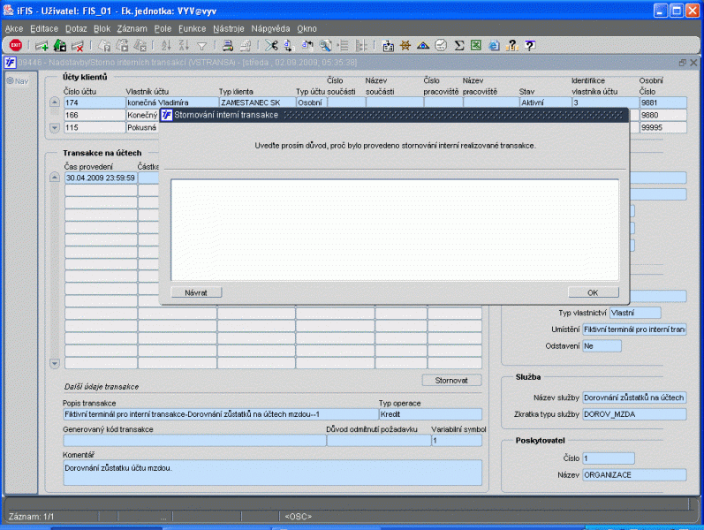Open help with the question mark icon
The height and width of the screenshot is (530, 704).
click(x=529, y=45)
